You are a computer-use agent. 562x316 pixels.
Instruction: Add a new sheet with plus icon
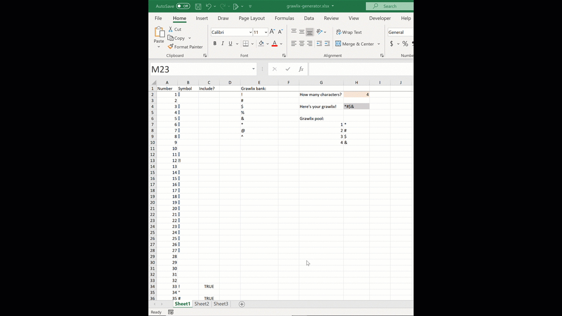tap(241, 304)
